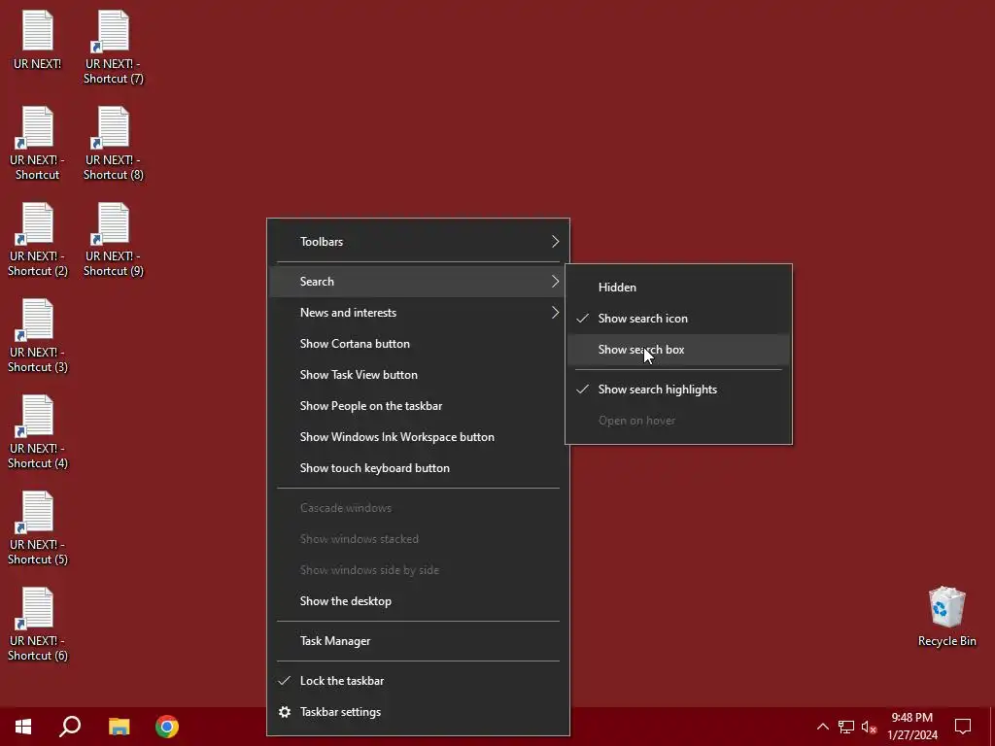This screenshot has height=746, width=995.
Task: Open File Explorer from the taskbar
Action: point(119,727)
